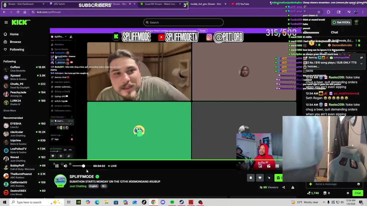The image size is (367, 206).
Task: Open Cuffem channel in Following
Action: (x=24, y=69)
